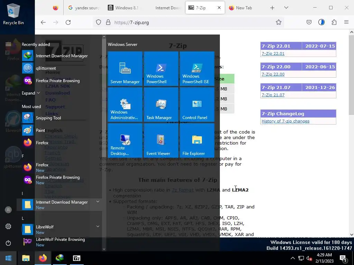Open the Server Manager tile
This screenshot has width=354, height=265.
click(x=125, y=69)
